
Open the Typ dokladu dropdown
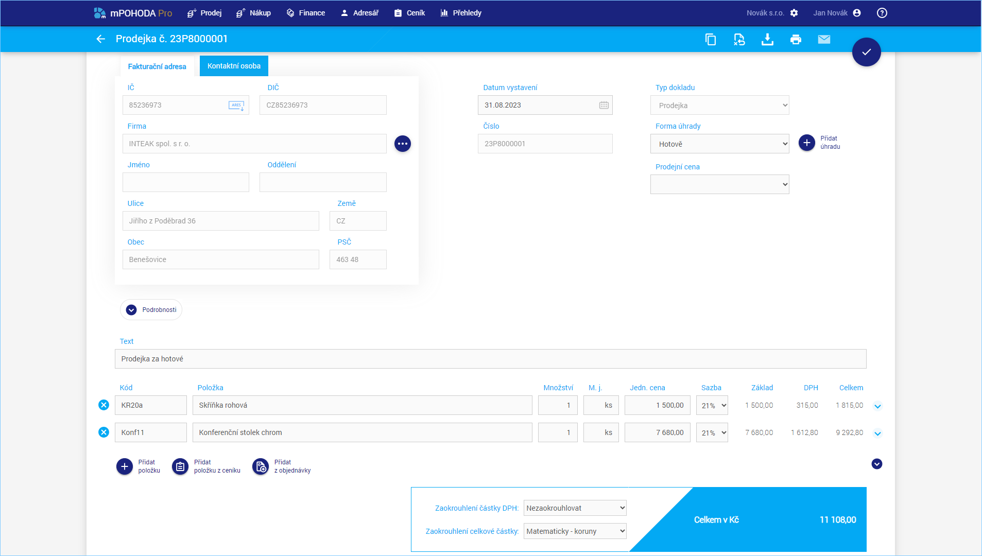coord(719,105)
